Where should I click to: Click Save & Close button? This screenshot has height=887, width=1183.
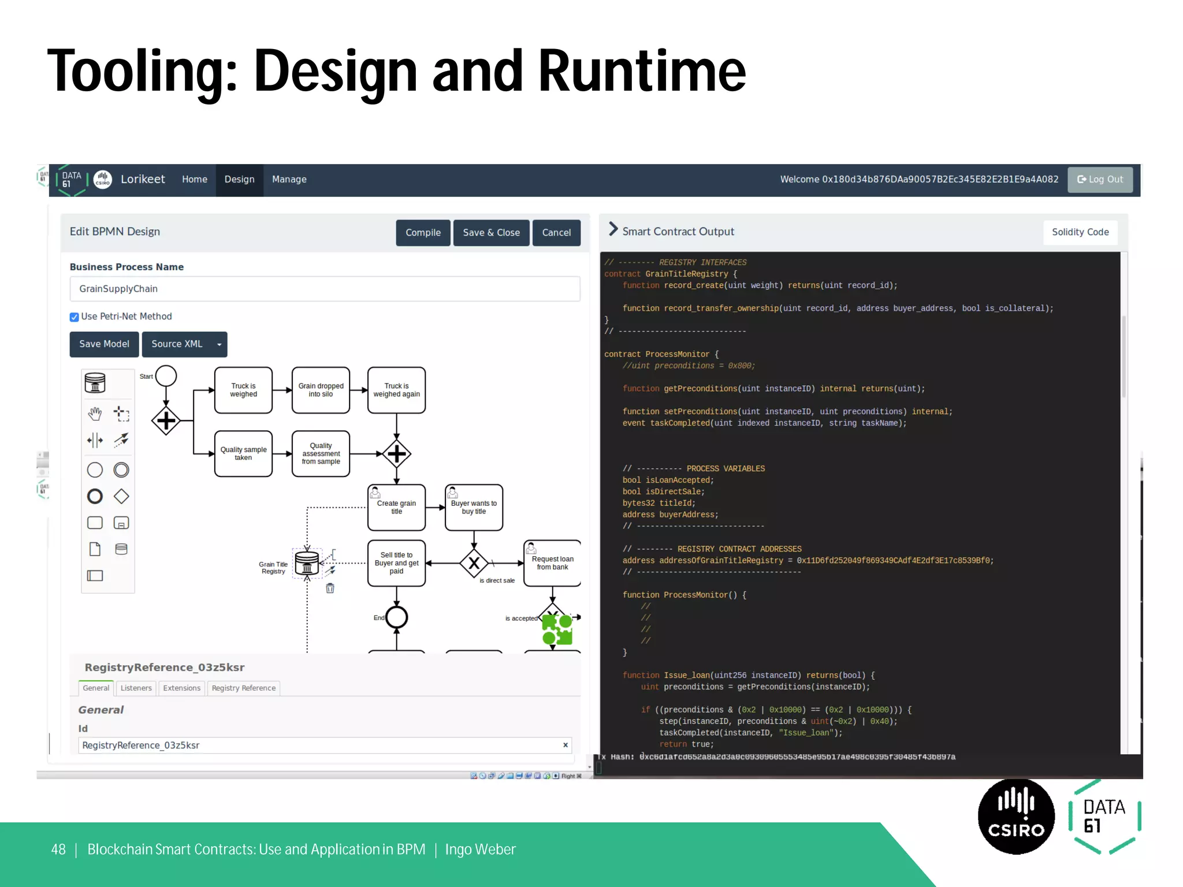pyautogui.click(x=492, y=233)
